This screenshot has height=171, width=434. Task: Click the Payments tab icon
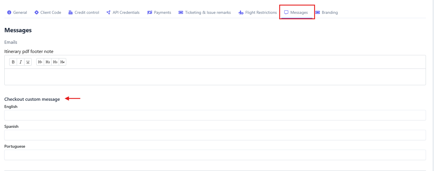coord(150,12)
